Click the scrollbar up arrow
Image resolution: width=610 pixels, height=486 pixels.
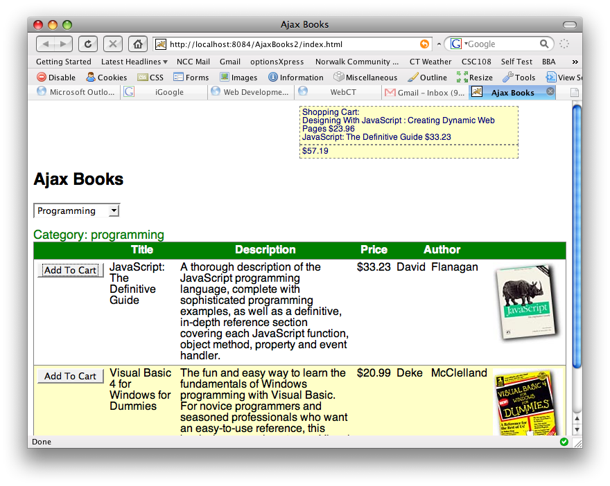[577, 419]
